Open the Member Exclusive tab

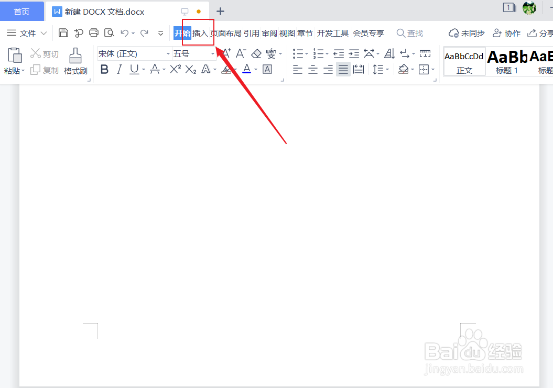(368, 33)
